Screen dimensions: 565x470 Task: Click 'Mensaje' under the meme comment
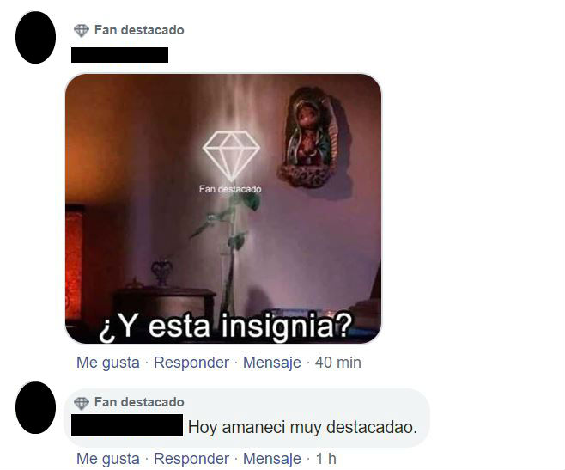pos(272,363)
